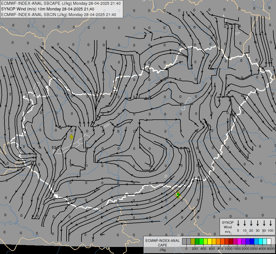
Task: Click the wind arrow above the 20 label
Action: point(251,223)
